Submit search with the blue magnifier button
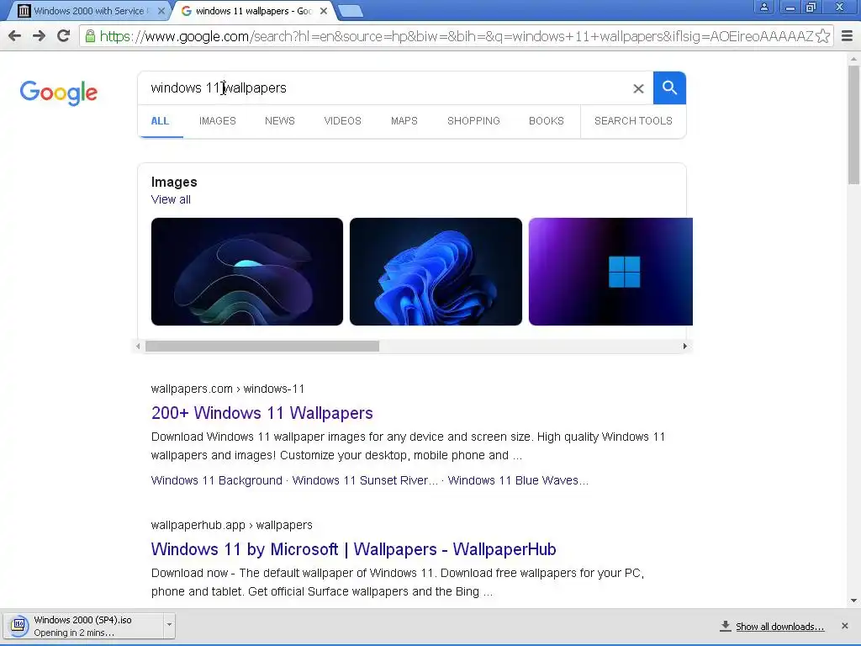861x646 pixels. [669, 87]
